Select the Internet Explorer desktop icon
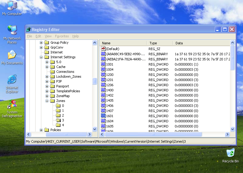 [12, 84]
